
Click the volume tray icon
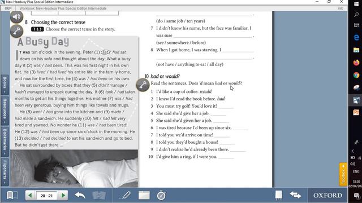pyautogui.click(x=352, y=164)
